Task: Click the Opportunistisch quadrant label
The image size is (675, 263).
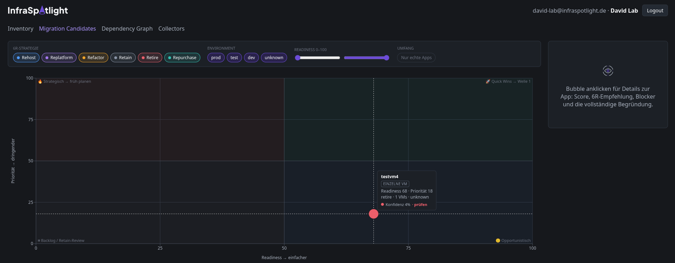Action: pos(513,240)
